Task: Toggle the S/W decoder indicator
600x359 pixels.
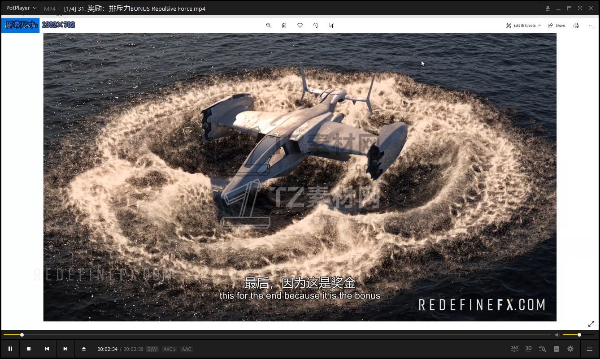Action: coord(152,349)
